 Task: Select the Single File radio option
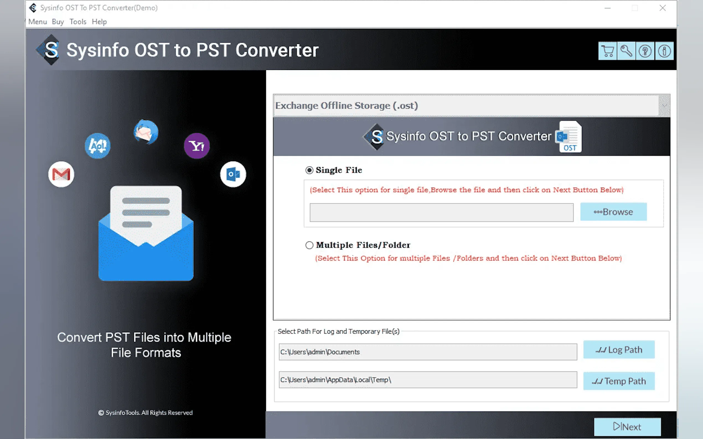coord(309,170)
